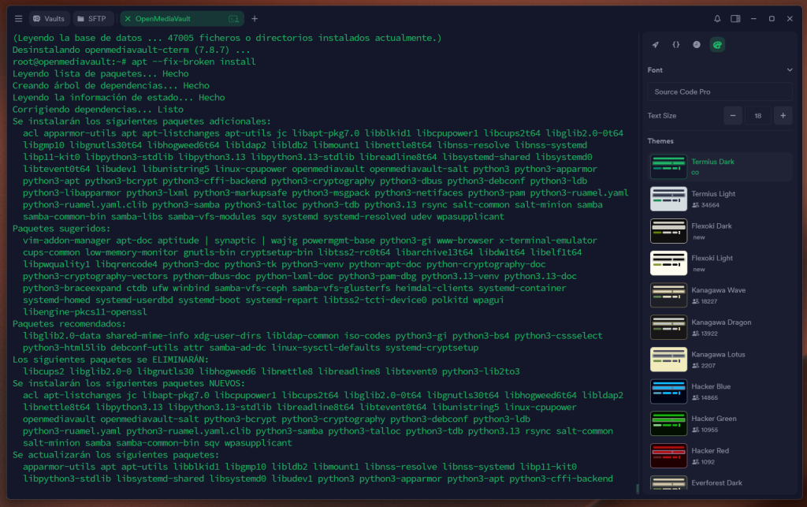The image size is (807, 507).
Task: Click the notifications bell icon
Action: (717, 18)
